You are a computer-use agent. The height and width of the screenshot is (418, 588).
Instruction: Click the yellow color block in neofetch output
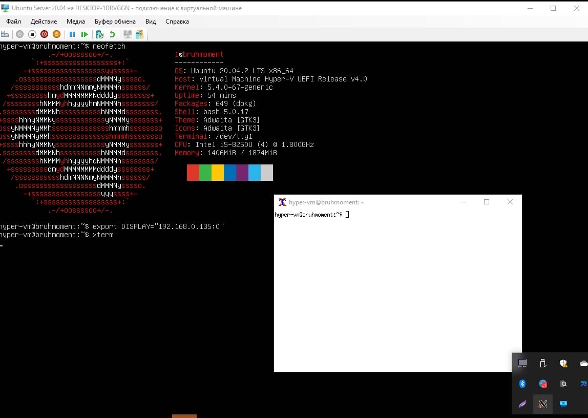point(218,173)
